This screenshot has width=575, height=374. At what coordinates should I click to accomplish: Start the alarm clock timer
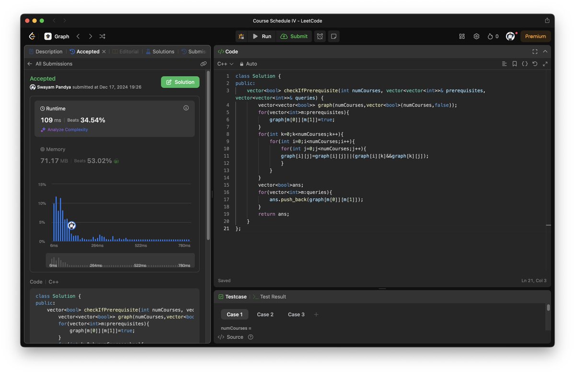(320, 36)
